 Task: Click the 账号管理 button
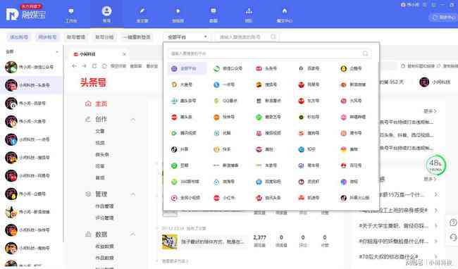click(x=75, y=37)
